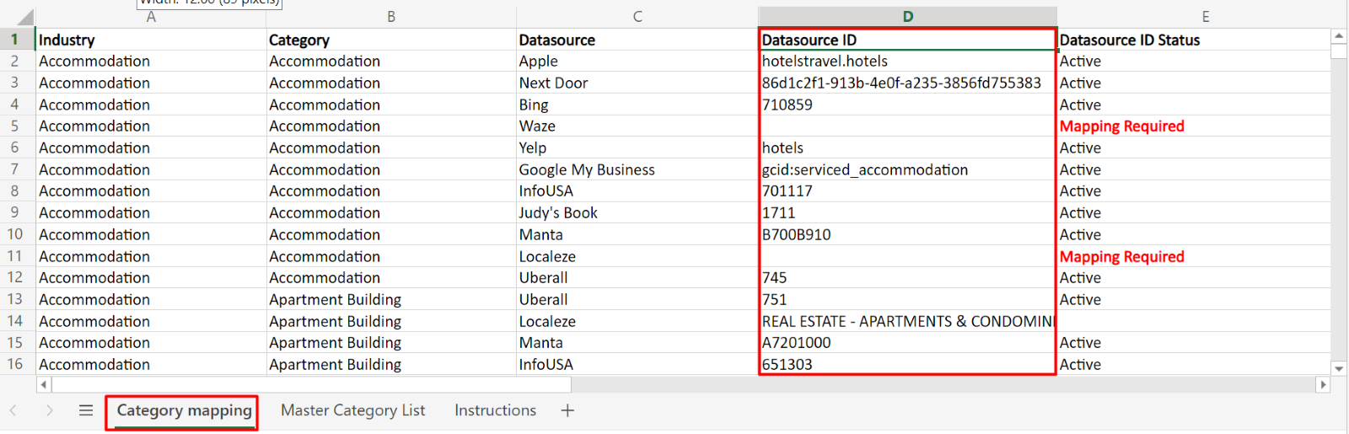Viewport: 1349px width, 434px height.
Task: Click the select-all corner triangle
Action: point(24,18)
